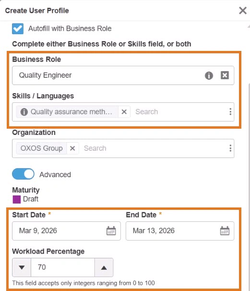Click the Skills / Languages search field
250x291 pixels.
pyautogui.click(x=179, y=112)
